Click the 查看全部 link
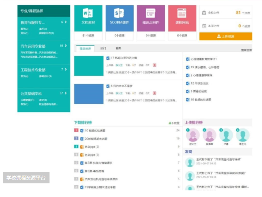The width and height of the screenshot is (262, 197). pyautogui.click(x=246, y=50)
